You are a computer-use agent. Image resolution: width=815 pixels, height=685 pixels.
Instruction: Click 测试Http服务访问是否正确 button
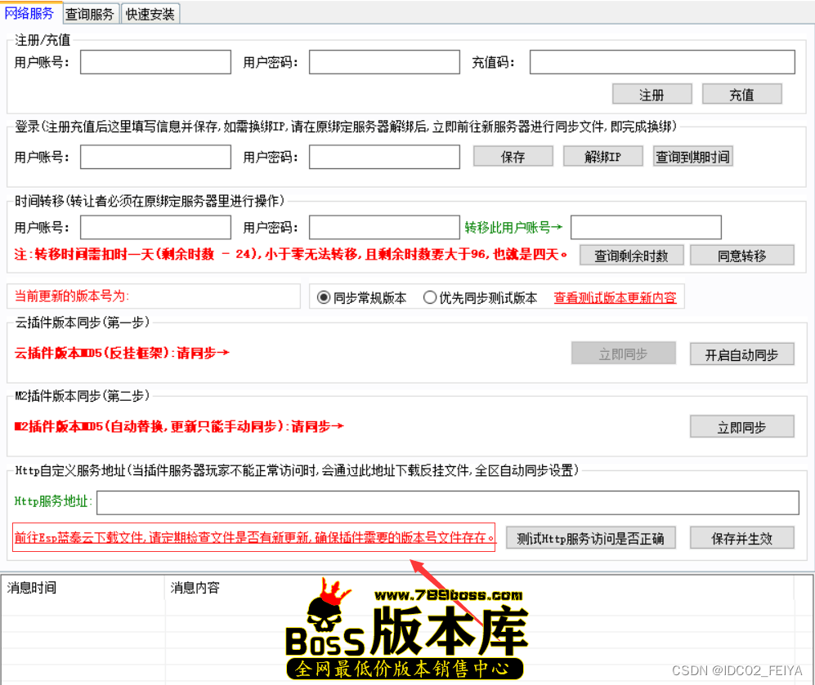(x=590, y=538)
